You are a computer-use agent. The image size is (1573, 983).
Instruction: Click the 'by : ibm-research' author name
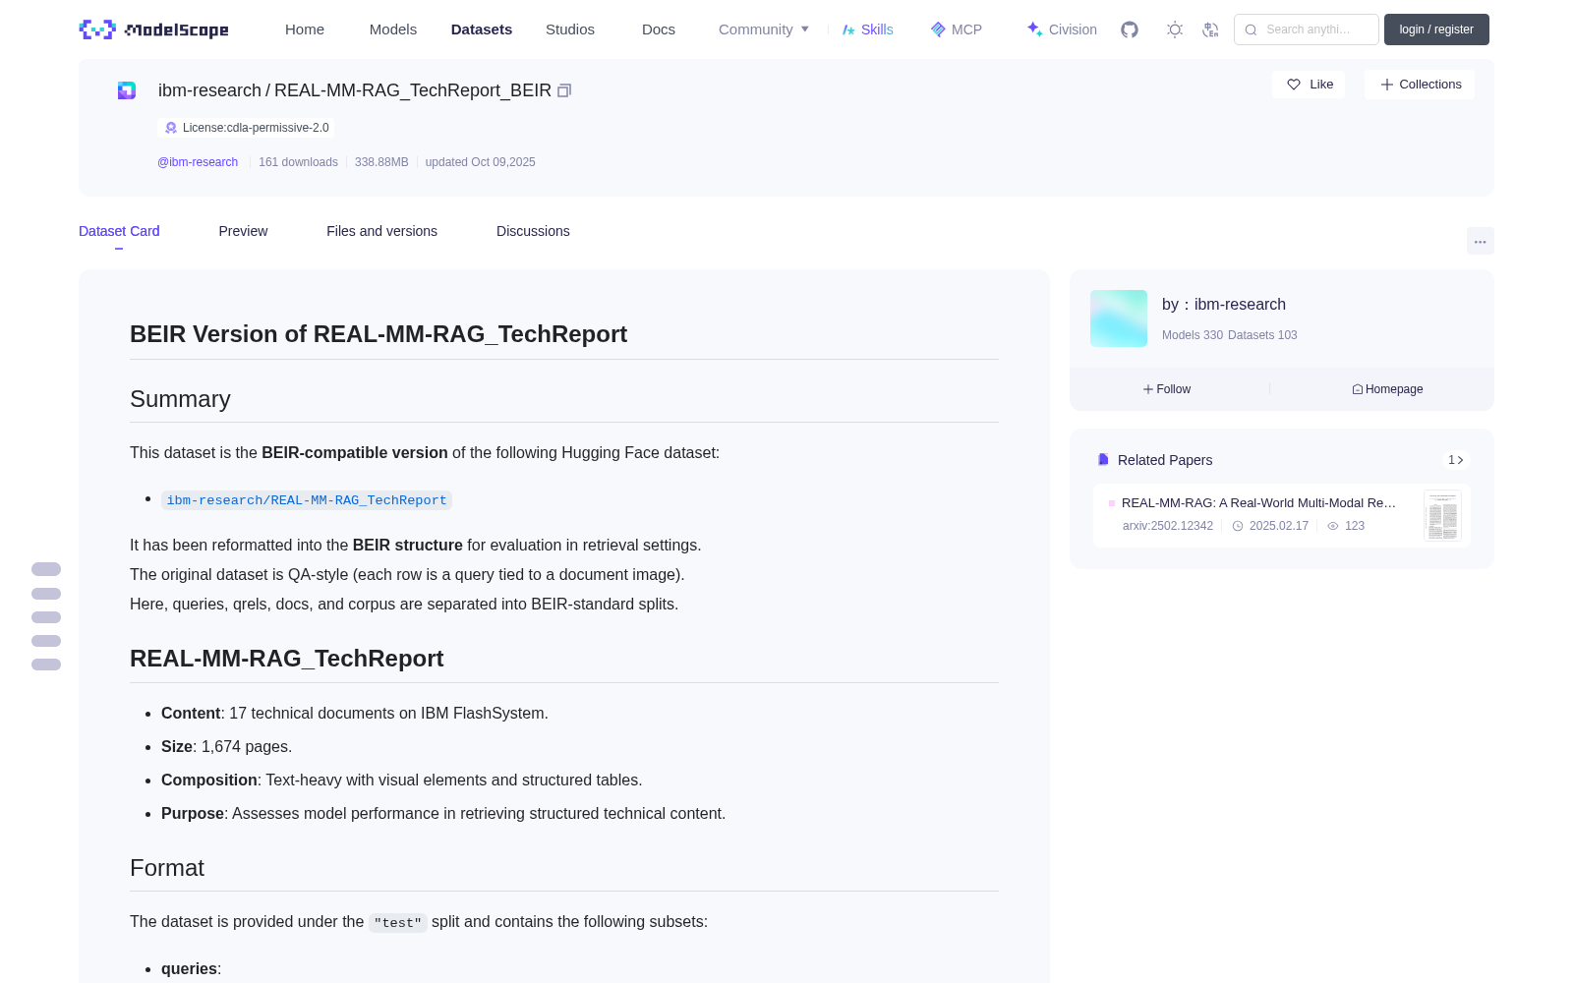click(1224, 305)
